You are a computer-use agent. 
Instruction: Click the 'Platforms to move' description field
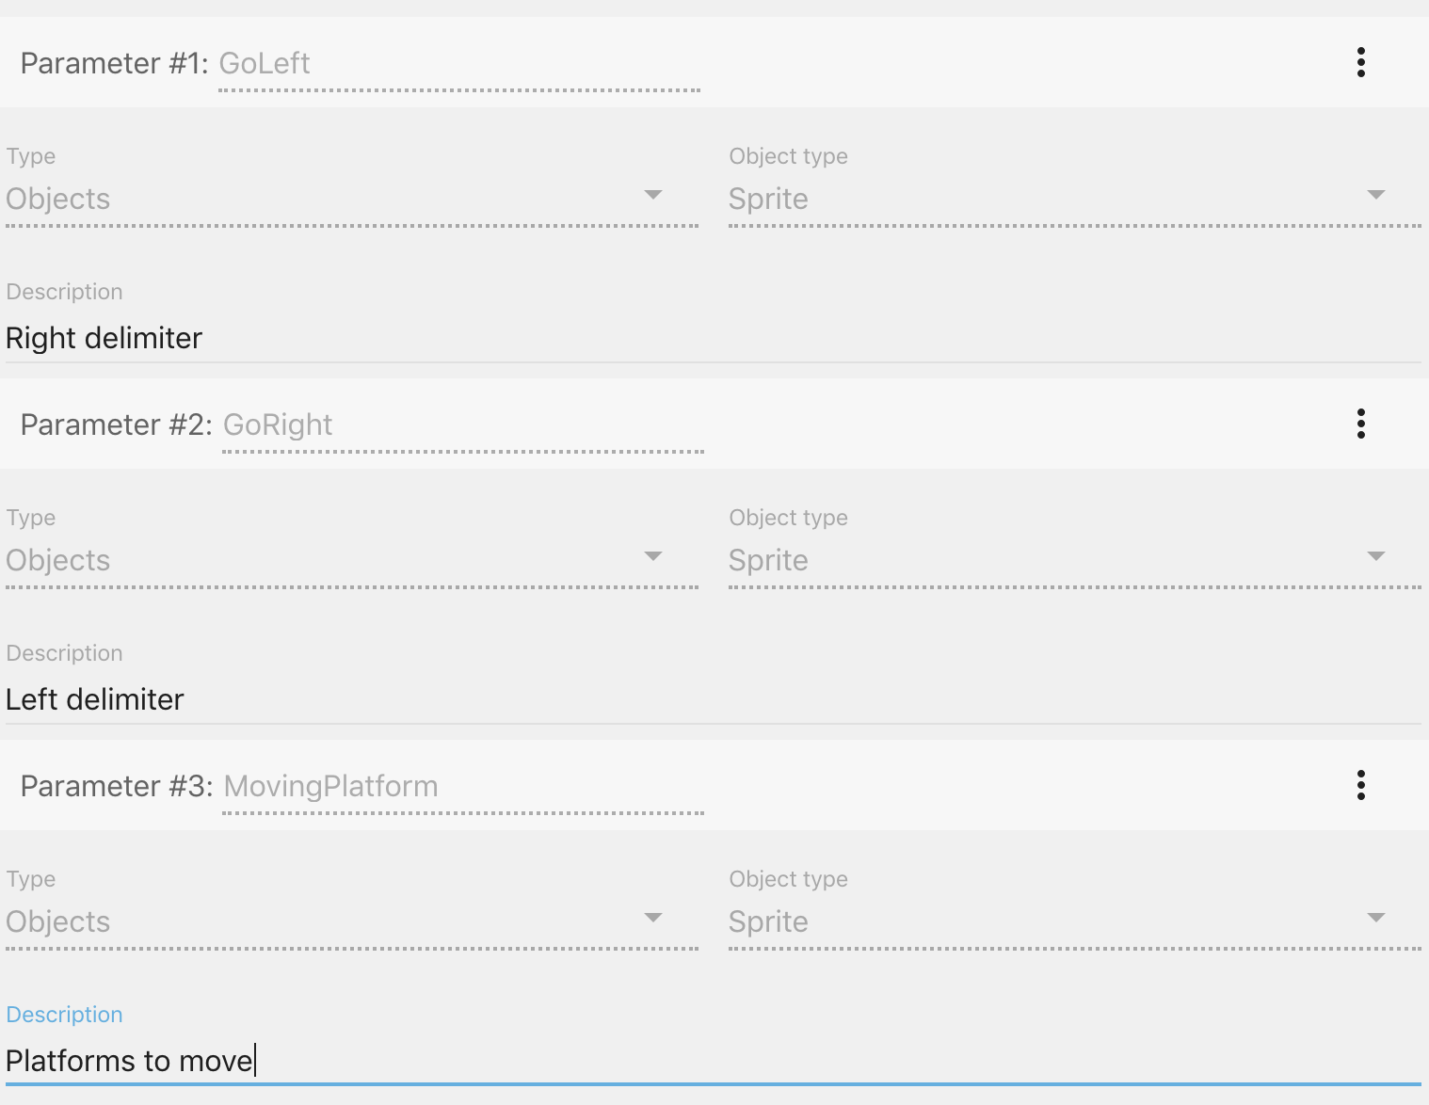[713, 1061]
